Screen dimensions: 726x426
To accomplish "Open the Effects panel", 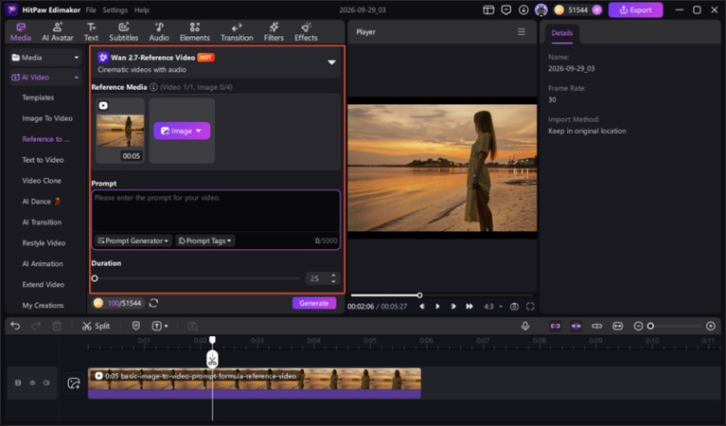I will pyautogui.click(x=306, y=32).
